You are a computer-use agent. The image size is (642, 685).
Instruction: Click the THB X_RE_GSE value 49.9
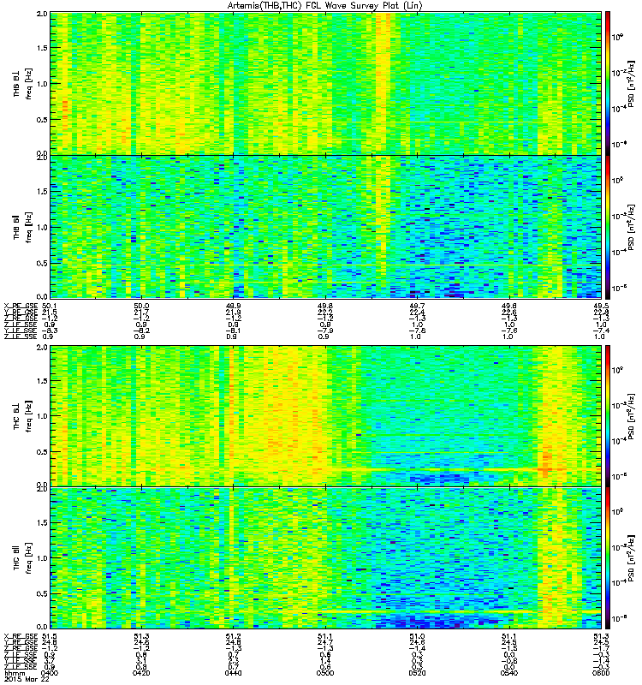[233, 307]
